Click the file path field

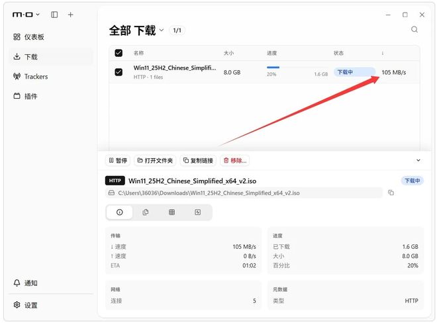(x=244, y=193)
